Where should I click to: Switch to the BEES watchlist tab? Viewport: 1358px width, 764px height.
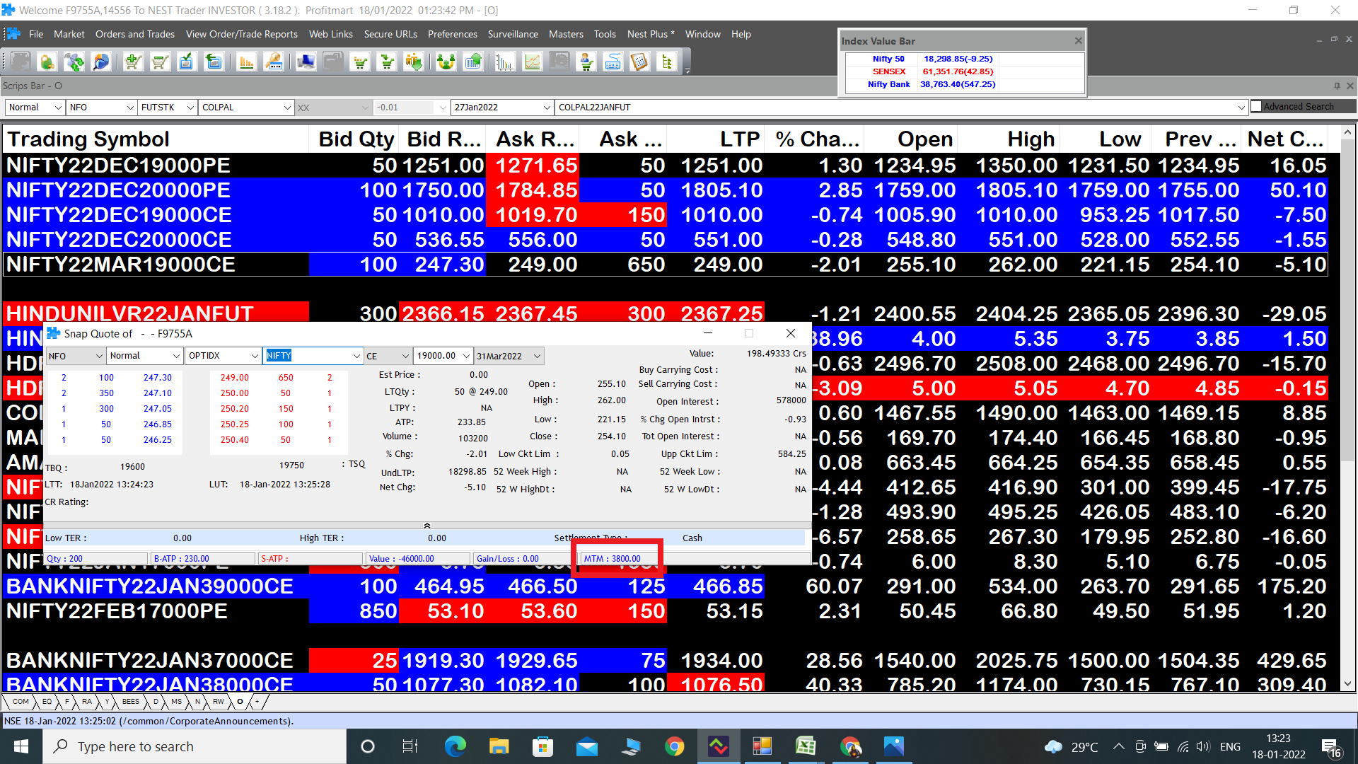tap(130, 702)
